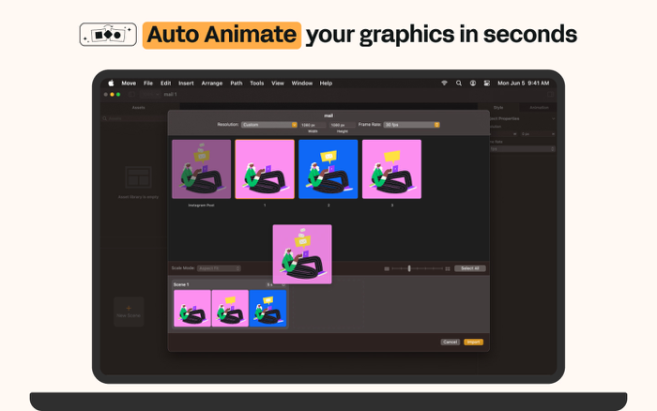Open the Resolution Custom dropdown
Viewport: 657px width, 411px height.
(x=269, y=125)
